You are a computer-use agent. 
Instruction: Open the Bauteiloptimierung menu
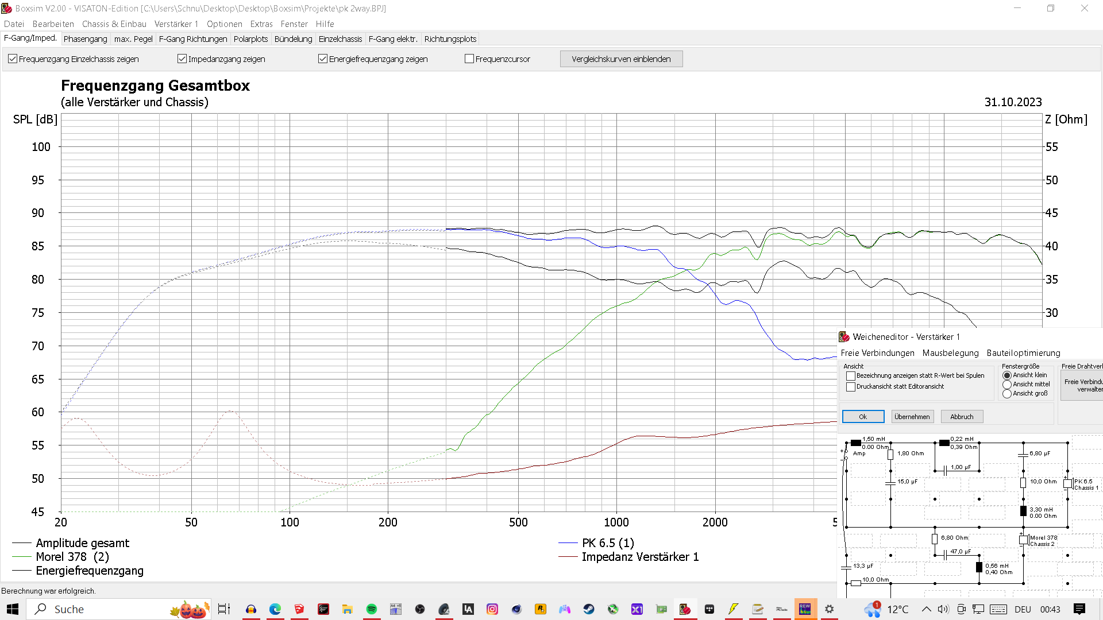click(x=1023, y=353)
